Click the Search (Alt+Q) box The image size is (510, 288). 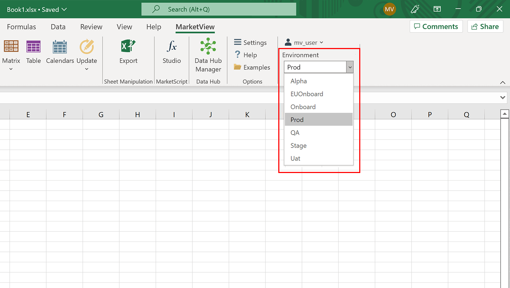[219, 9]
